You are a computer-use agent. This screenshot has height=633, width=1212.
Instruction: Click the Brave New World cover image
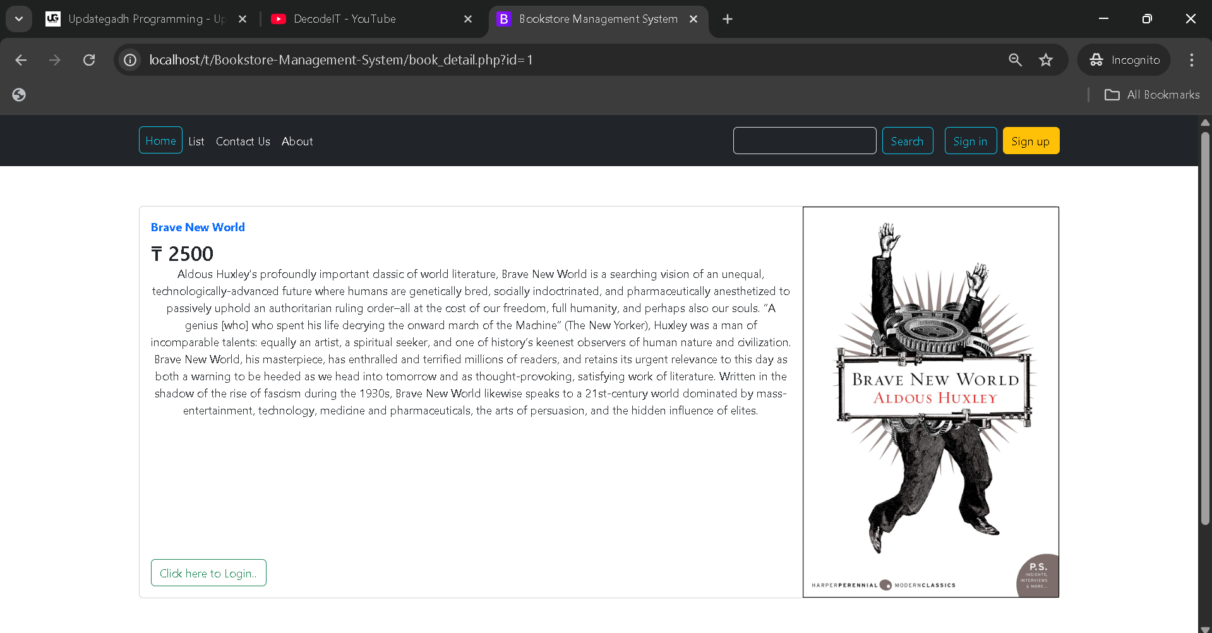coord(930,402)
